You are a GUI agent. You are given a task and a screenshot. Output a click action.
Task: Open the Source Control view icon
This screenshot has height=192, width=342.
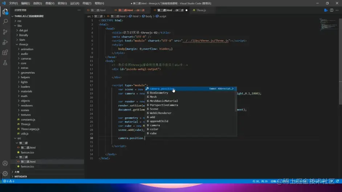(x=5, y=32)
